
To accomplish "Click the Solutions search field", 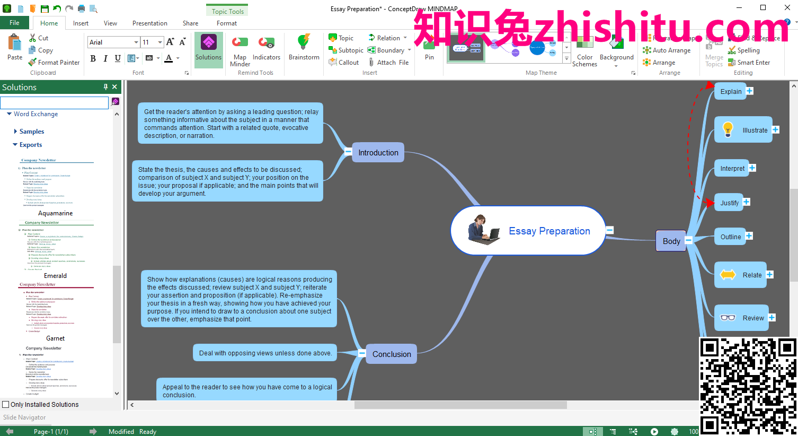I will point(55,102).
